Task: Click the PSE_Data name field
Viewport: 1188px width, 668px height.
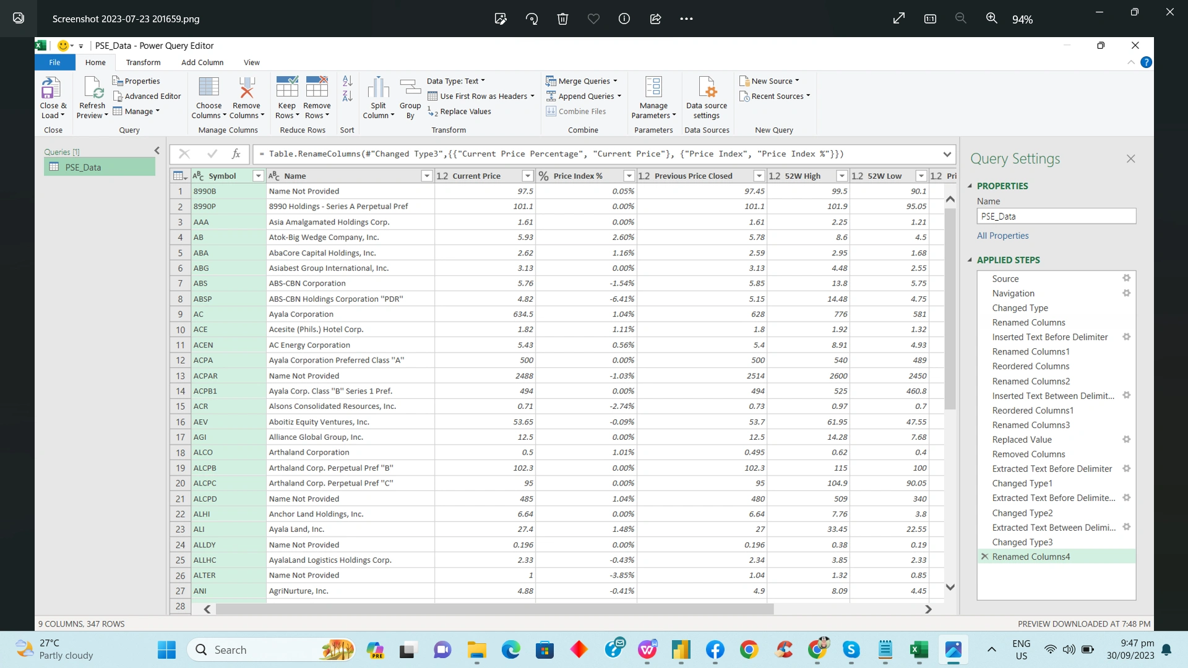Action: pyautogui.click(x=1056, y=216)
